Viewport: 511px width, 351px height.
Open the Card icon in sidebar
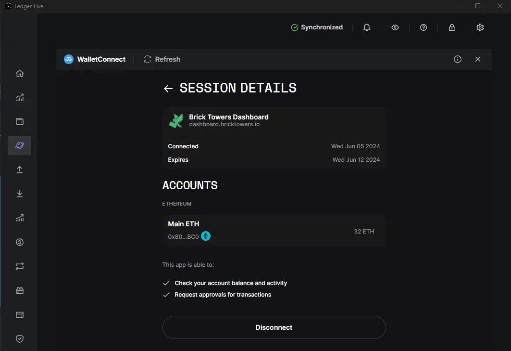coord(20,315)
